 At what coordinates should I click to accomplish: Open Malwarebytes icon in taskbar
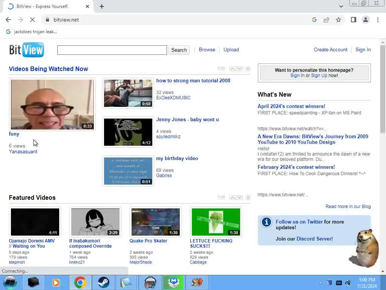point(174,282)
